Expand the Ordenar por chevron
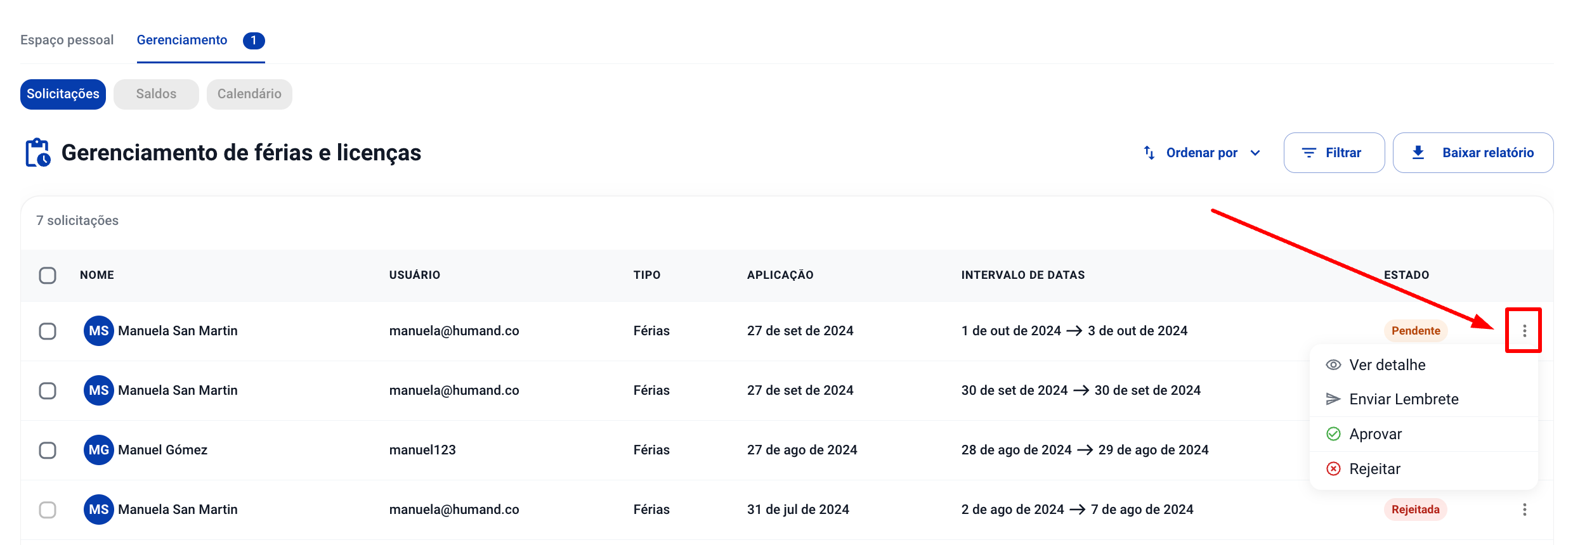 pyautogui.click(x=1255, y=153)
